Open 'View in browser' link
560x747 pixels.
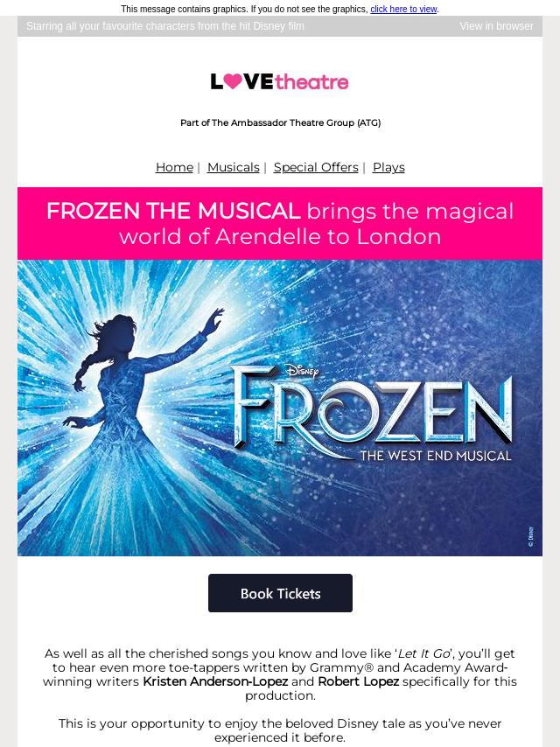point(497,26)
